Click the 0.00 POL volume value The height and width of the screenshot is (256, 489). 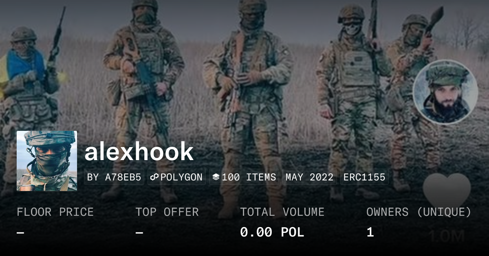pyautogui.click(x=272, y=232)
